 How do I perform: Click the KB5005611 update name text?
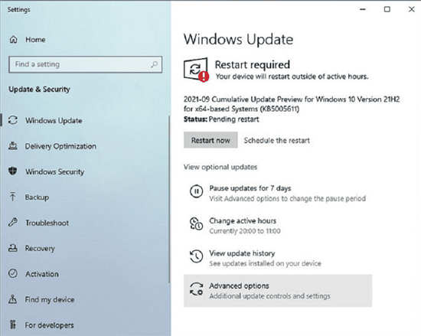click(292, 104)
